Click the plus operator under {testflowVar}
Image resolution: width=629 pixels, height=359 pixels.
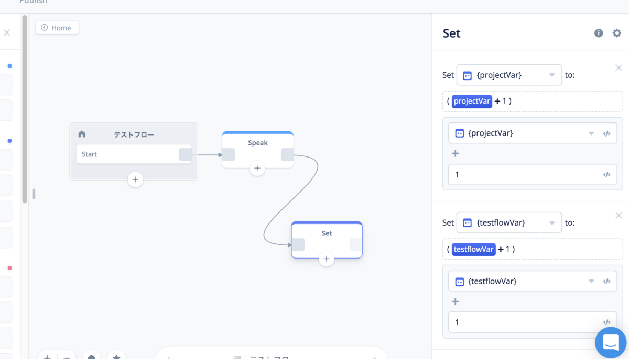[455, 301]
